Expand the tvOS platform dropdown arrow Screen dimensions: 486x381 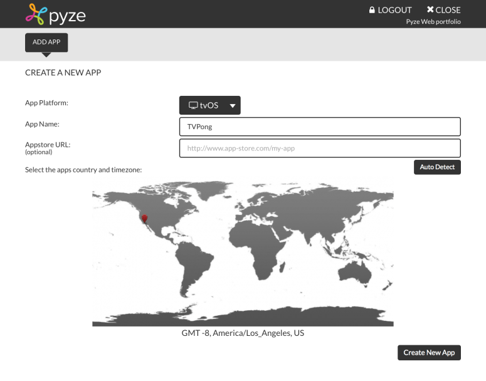point(233,105)
